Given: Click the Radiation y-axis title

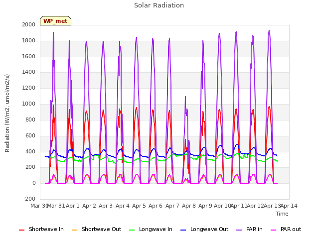Looking at the screenshot, I should coord(7,113).
